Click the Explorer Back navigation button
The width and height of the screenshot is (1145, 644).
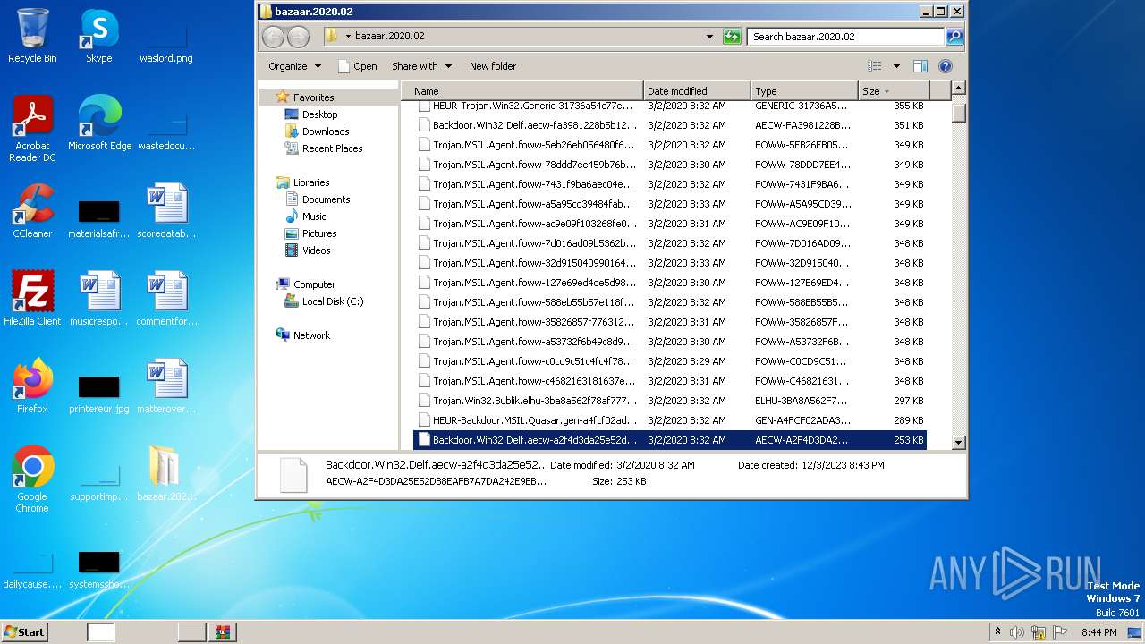[x=273, y=37]
